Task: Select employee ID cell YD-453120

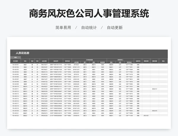Action: [15, 111]
